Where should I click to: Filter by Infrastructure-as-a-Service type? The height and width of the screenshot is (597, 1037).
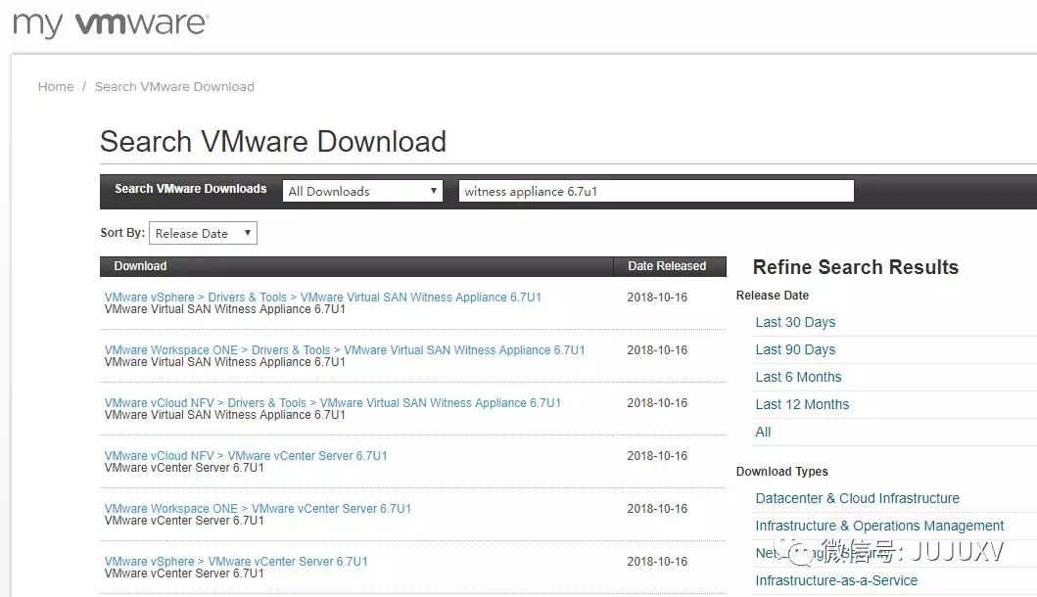(836, 580)
